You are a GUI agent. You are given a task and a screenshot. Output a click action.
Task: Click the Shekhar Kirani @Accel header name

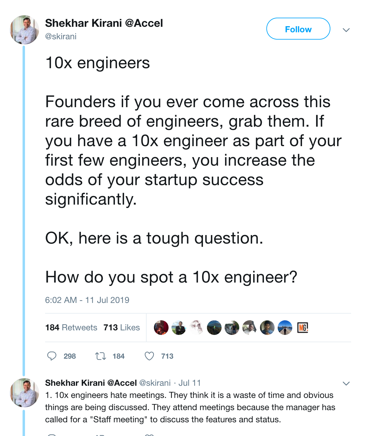click(104, 23)
